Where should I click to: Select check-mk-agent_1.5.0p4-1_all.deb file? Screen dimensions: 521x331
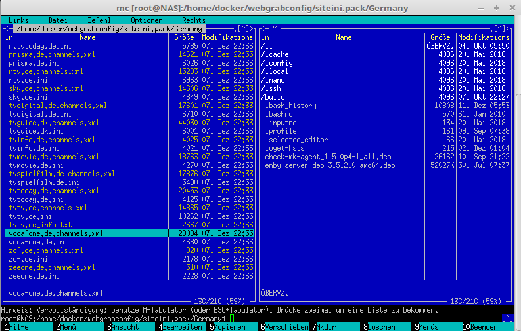(328, 157)
